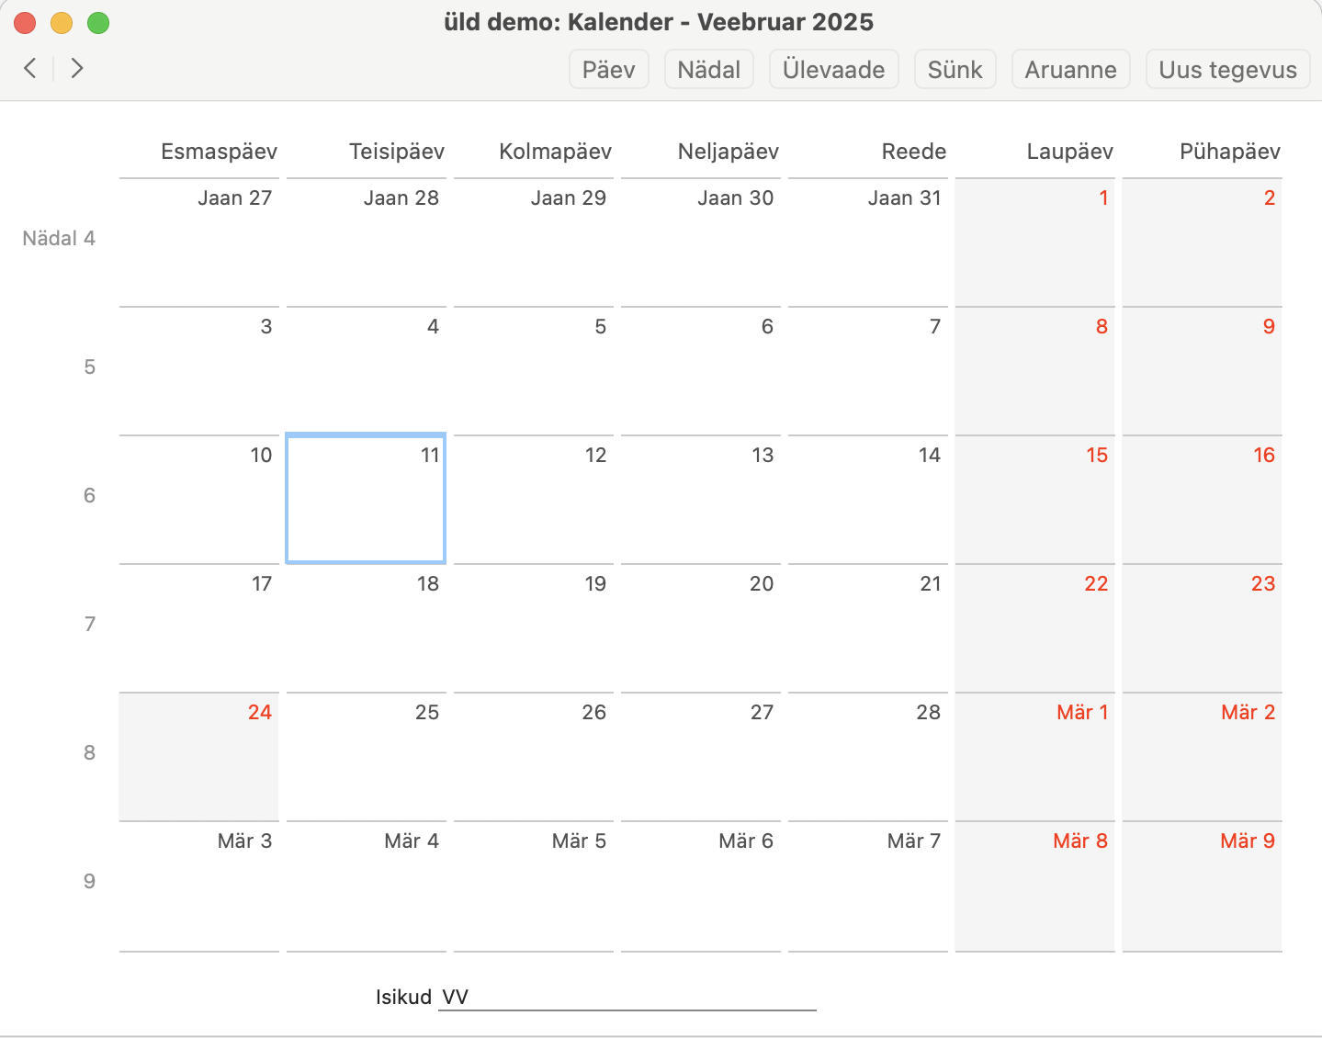Select the Mär 9 cell
This screenshot has width=1322, height=1038.
(1203, 886)
